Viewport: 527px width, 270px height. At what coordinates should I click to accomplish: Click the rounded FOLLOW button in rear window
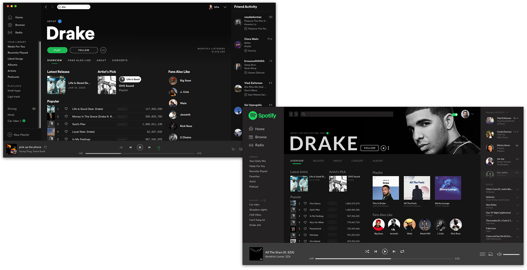[x=84, y=50]
